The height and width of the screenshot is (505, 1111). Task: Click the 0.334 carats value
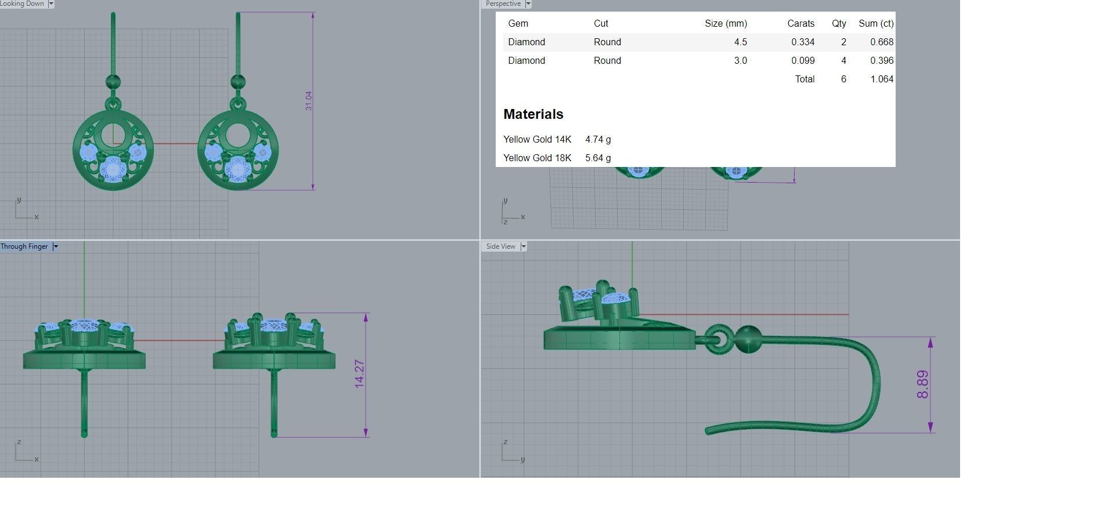point(803,42)
